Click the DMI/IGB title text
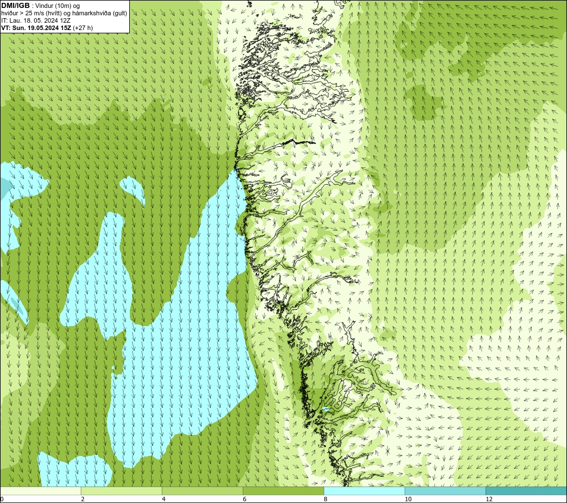The width and height of the screenshot is (567, 503). click(15, 6)
